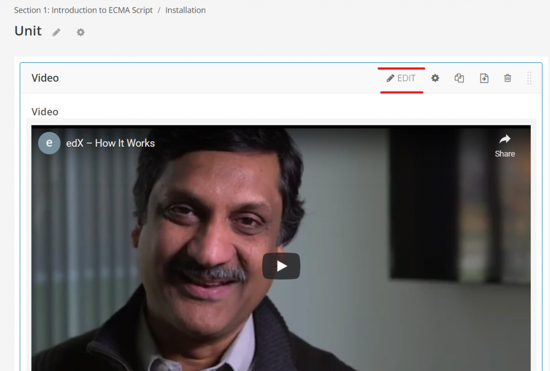Go to Installation breadcrumb
Image resolution: width=550 pixels, height=371 pixels.
point(185,10)
